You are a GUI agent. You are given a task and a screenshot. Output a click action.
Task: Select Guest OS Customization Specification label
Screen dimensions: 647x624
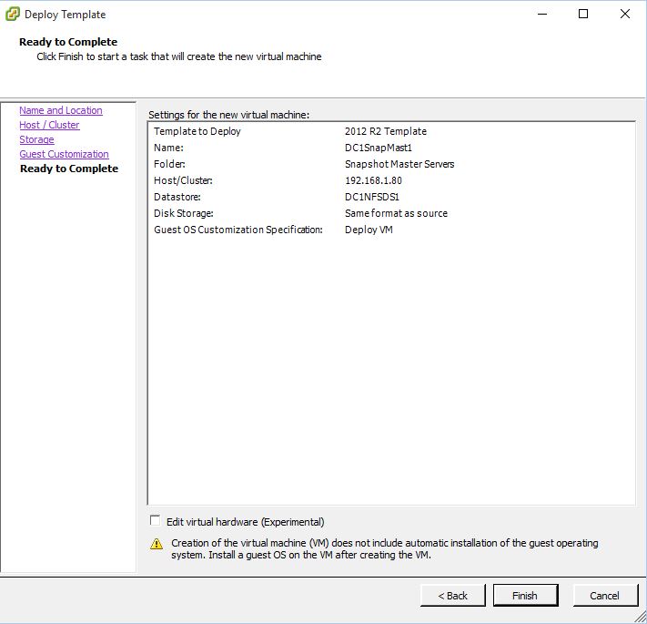tap(238, 230)
